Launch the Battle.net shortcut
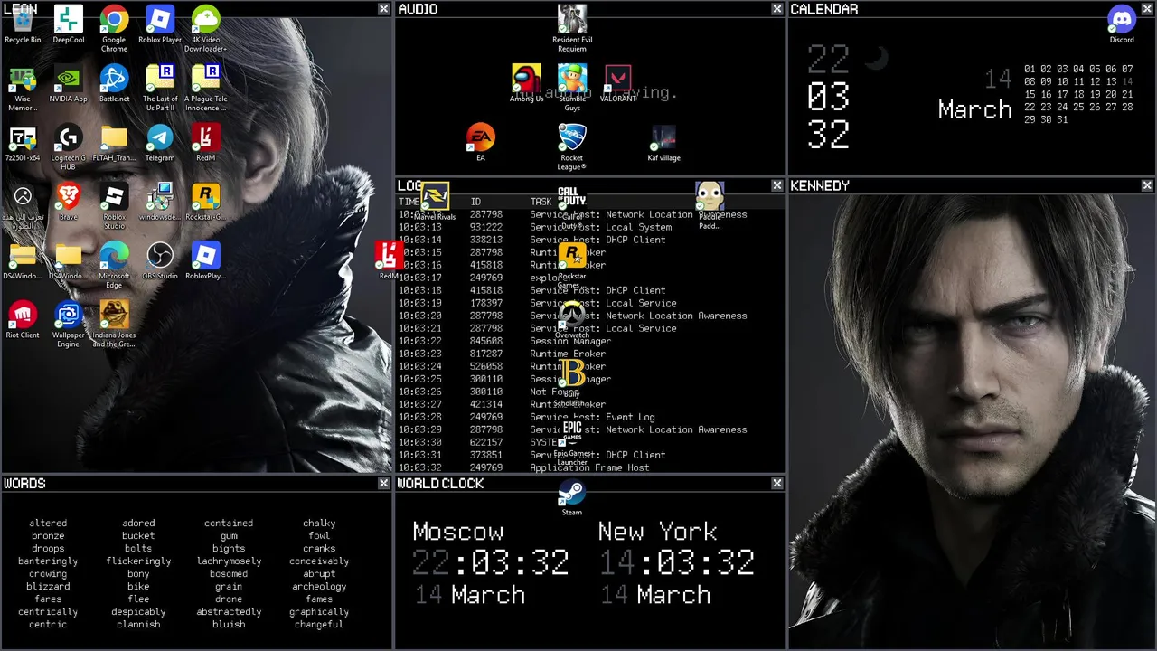This screenshot has width=1157, height=651. (114, 84)
